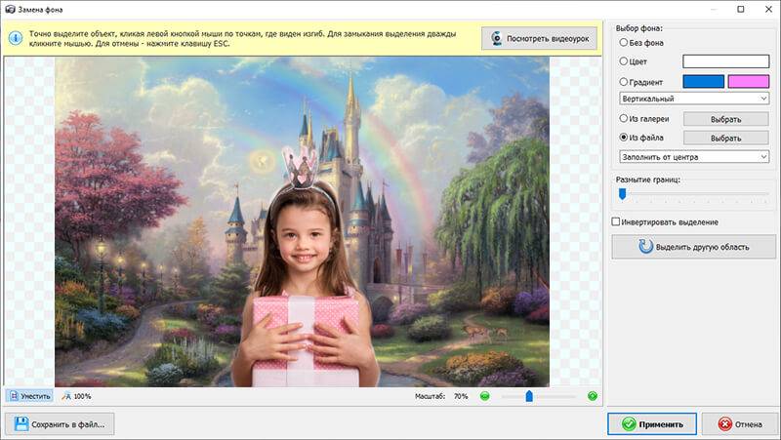Open the Посмотреть видеоурок video tutorial
This screenshot has height=440, width=781.
(540, 38)
